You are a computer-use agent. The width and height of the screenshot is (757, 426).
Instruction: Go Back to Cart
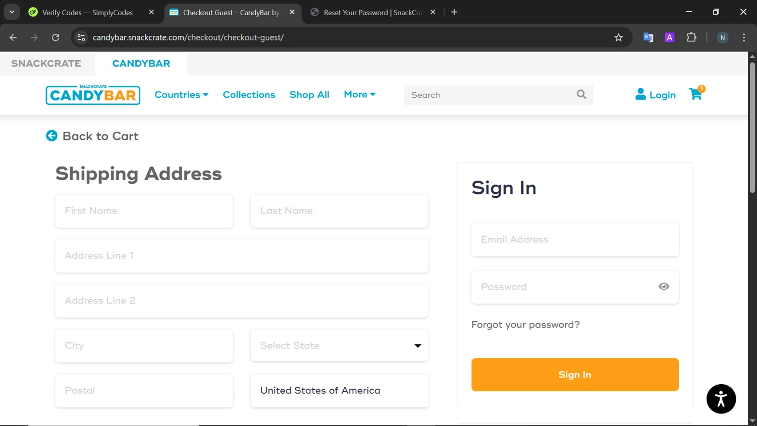pyautogui.click(x=92, y=136)
